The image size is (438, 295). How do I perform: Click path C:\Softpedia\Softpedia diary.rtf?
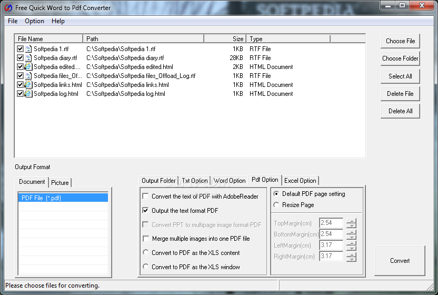125,58
